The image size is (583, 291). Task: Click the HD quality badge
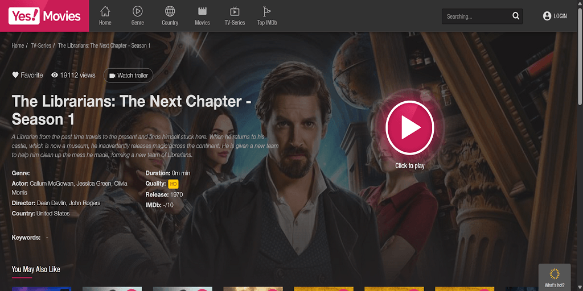pos(173,184)
